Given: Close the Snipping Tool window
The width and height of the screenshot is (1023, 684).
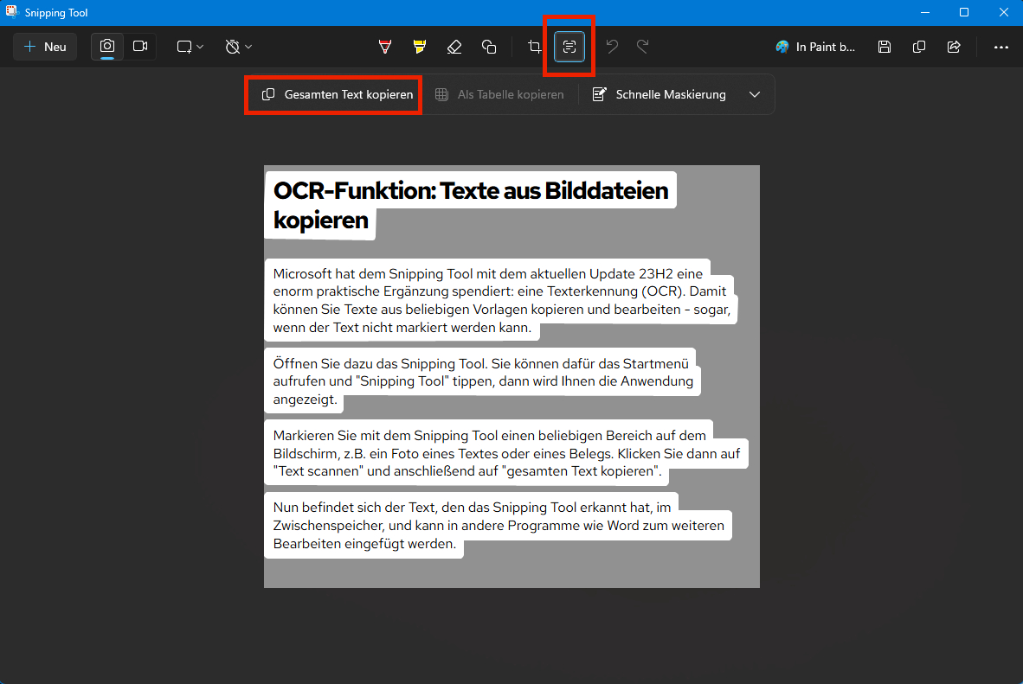Looking at the screenshot, I should point(1003,12).
